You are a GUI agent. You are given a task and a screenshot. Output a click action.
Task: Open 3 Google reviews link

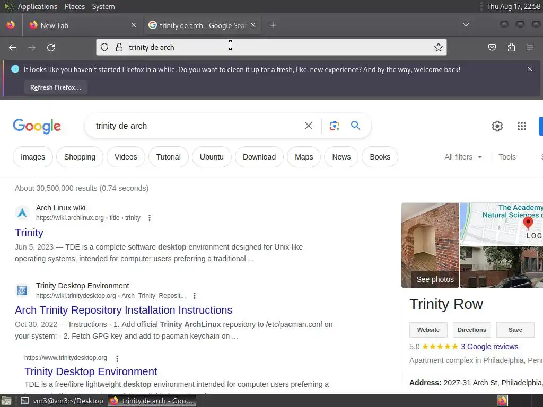coord(489,347)
